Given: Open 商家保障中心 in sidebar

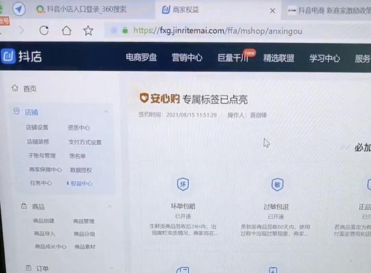Looking at the screenshot, I should (46, 169).
